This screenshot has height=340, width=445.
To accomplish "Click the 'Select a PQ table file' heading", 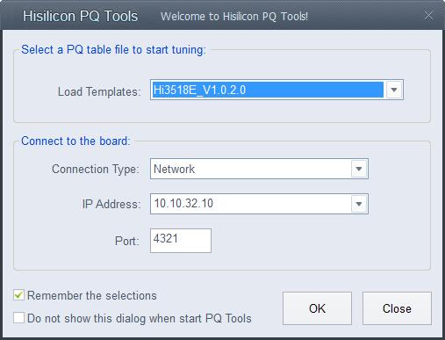I will (x=113, y=50).
